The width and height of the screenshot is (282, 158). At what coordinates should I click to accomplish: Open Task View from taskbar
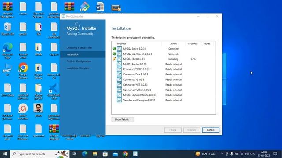[x=74, y=154]
